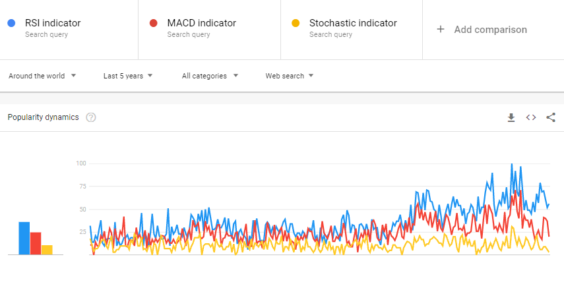Open the embed code icon

click(531, 117)
